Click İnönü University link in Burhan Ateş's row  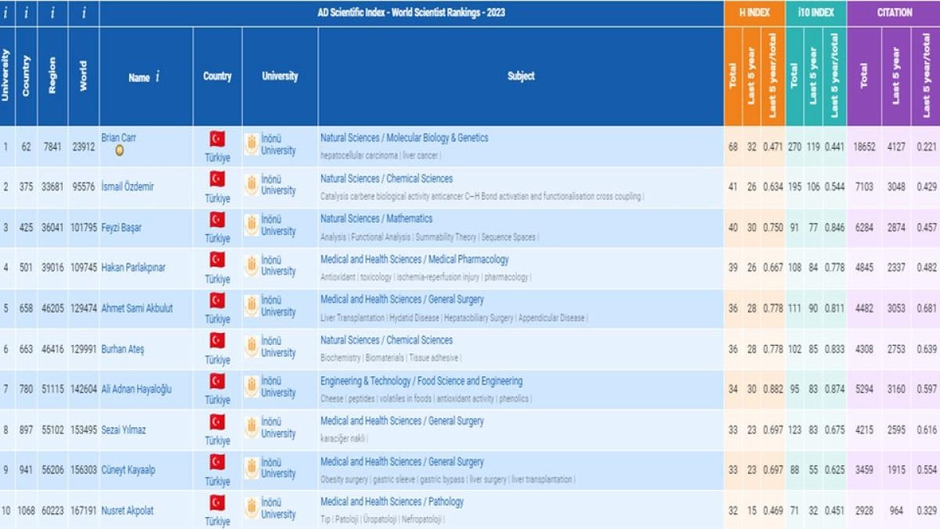click(x=278, y=346)
